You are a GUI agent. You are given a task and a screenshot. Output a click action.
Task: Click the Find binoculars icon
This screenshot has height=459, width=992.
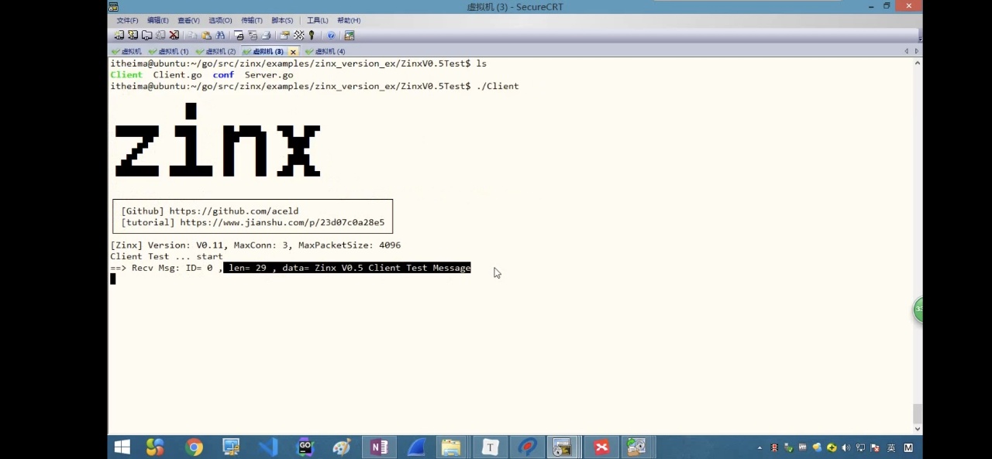click(x=220, y=36)
